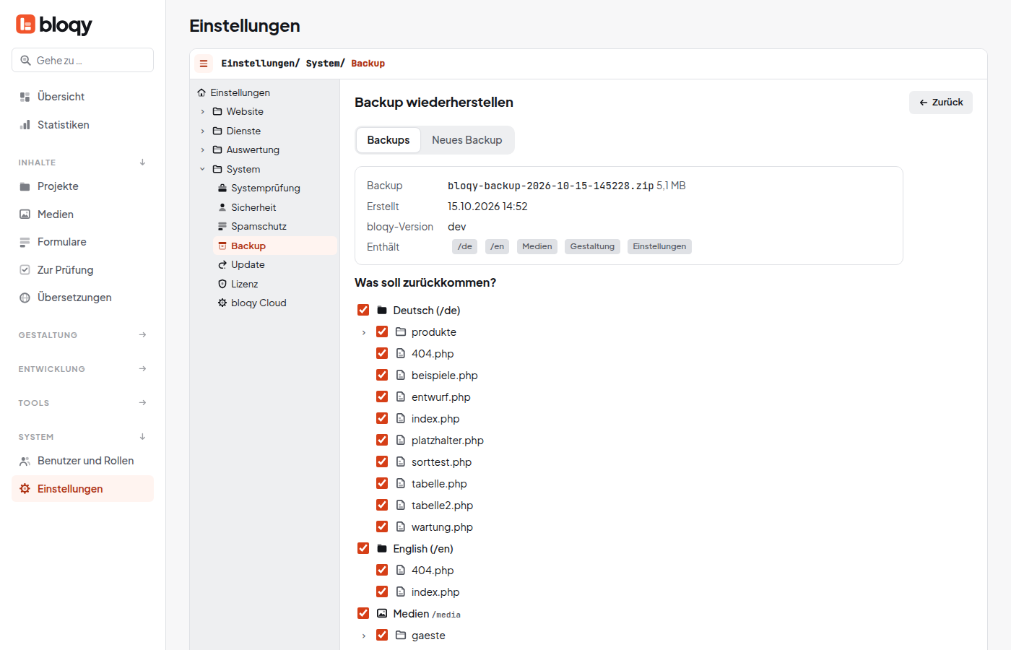Click the Einstellungen breadcrumb link
This screenshot has width=1011, height=650.
click(258, 64)
